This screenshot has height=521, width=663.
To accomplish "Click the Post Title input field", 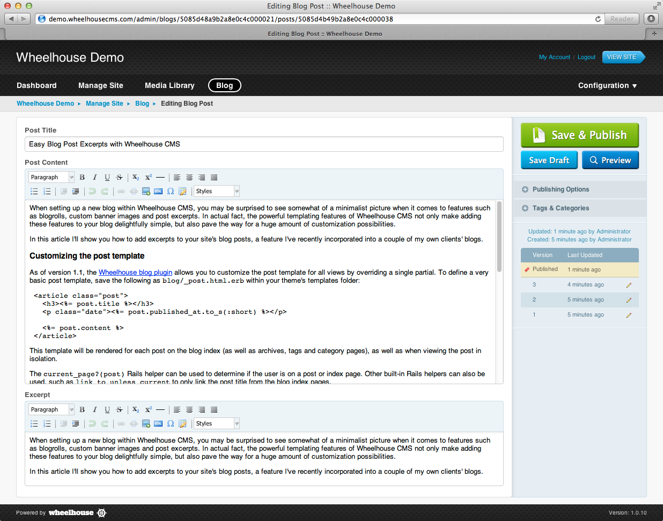I will click(264, 144).
